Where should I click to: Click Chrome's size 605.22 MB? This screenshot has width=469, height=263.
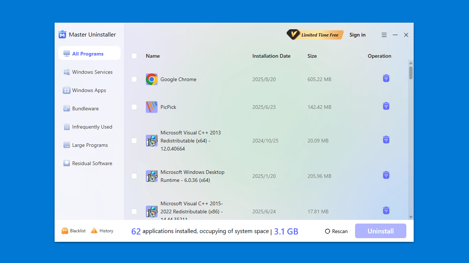click(x=320, y=79)
